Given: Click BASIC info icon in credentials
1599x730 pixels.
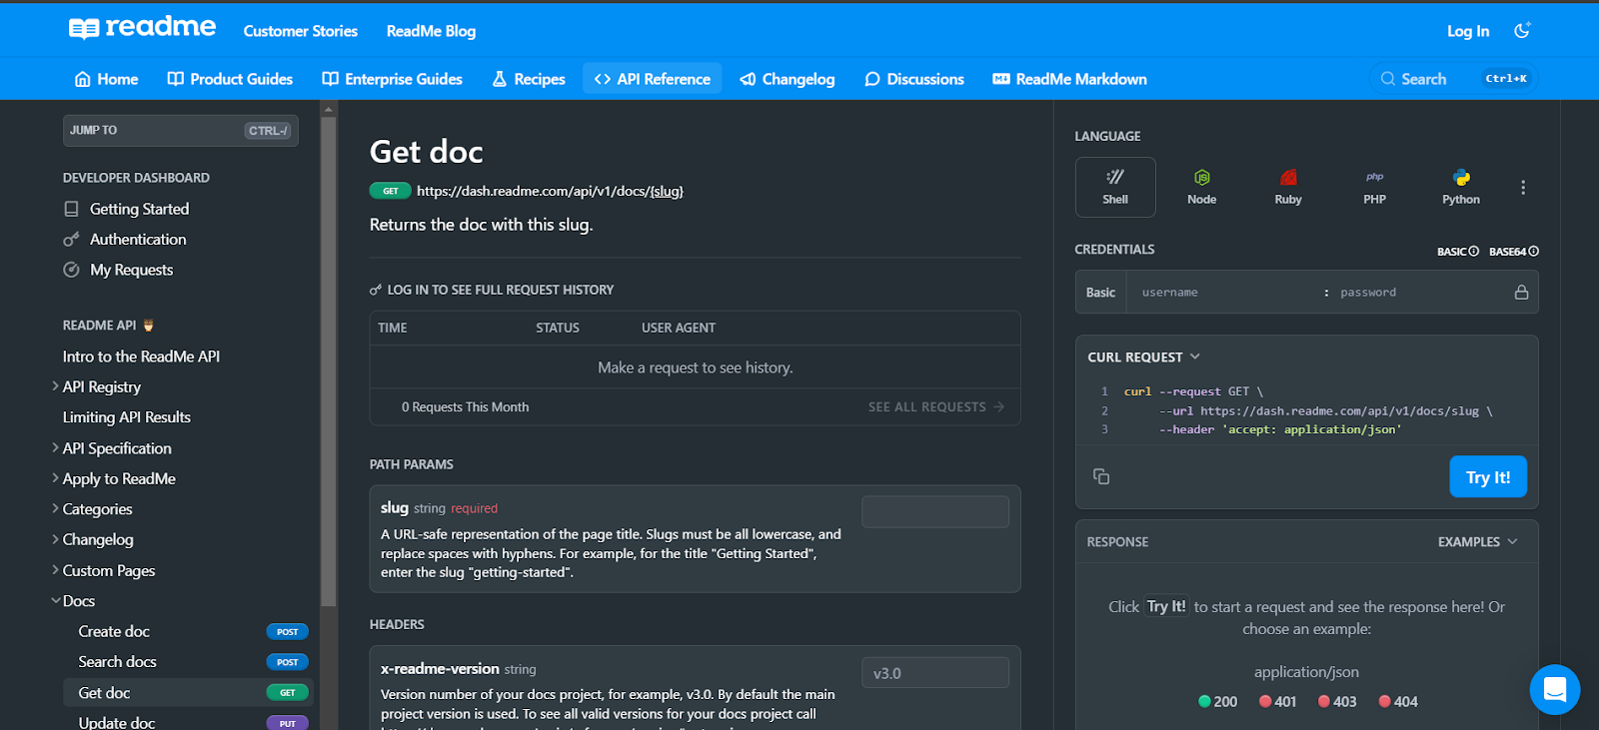Looking at the screenshot, I should [1473, 252].
